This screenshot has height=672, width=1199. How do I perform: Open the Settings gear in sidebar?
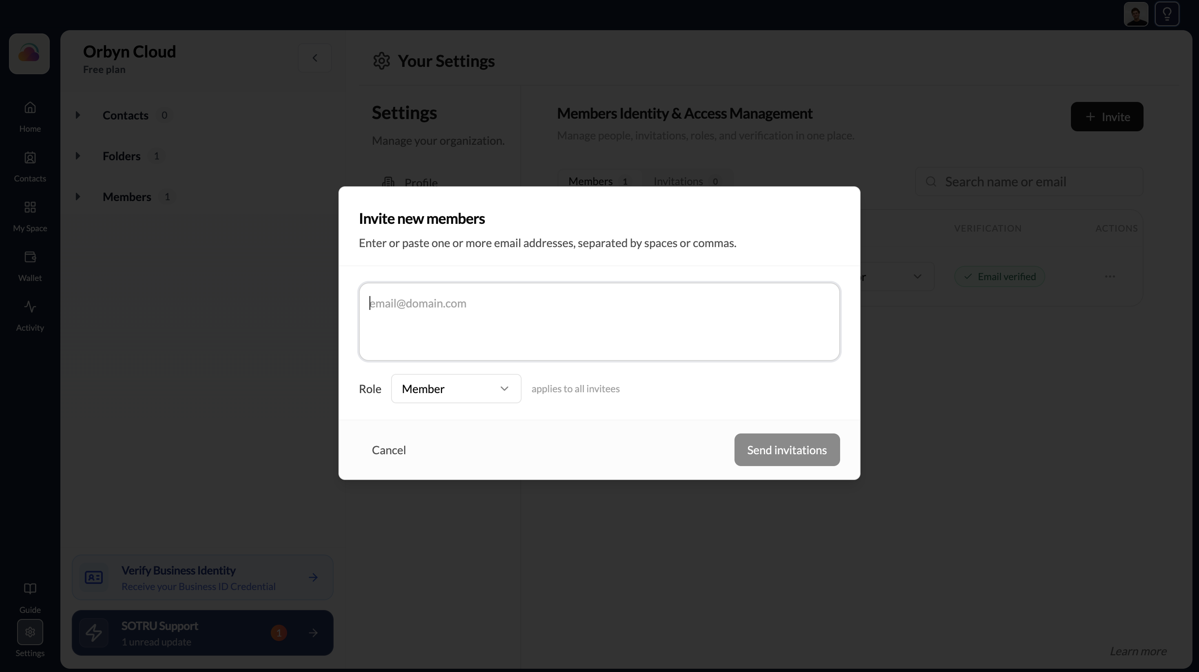click(30, 632)
